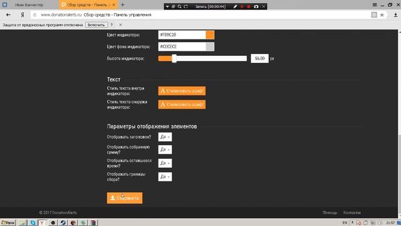The image size is (401, 226).
Task: Open a new tab with the plus icon
Action: point(123,4)
